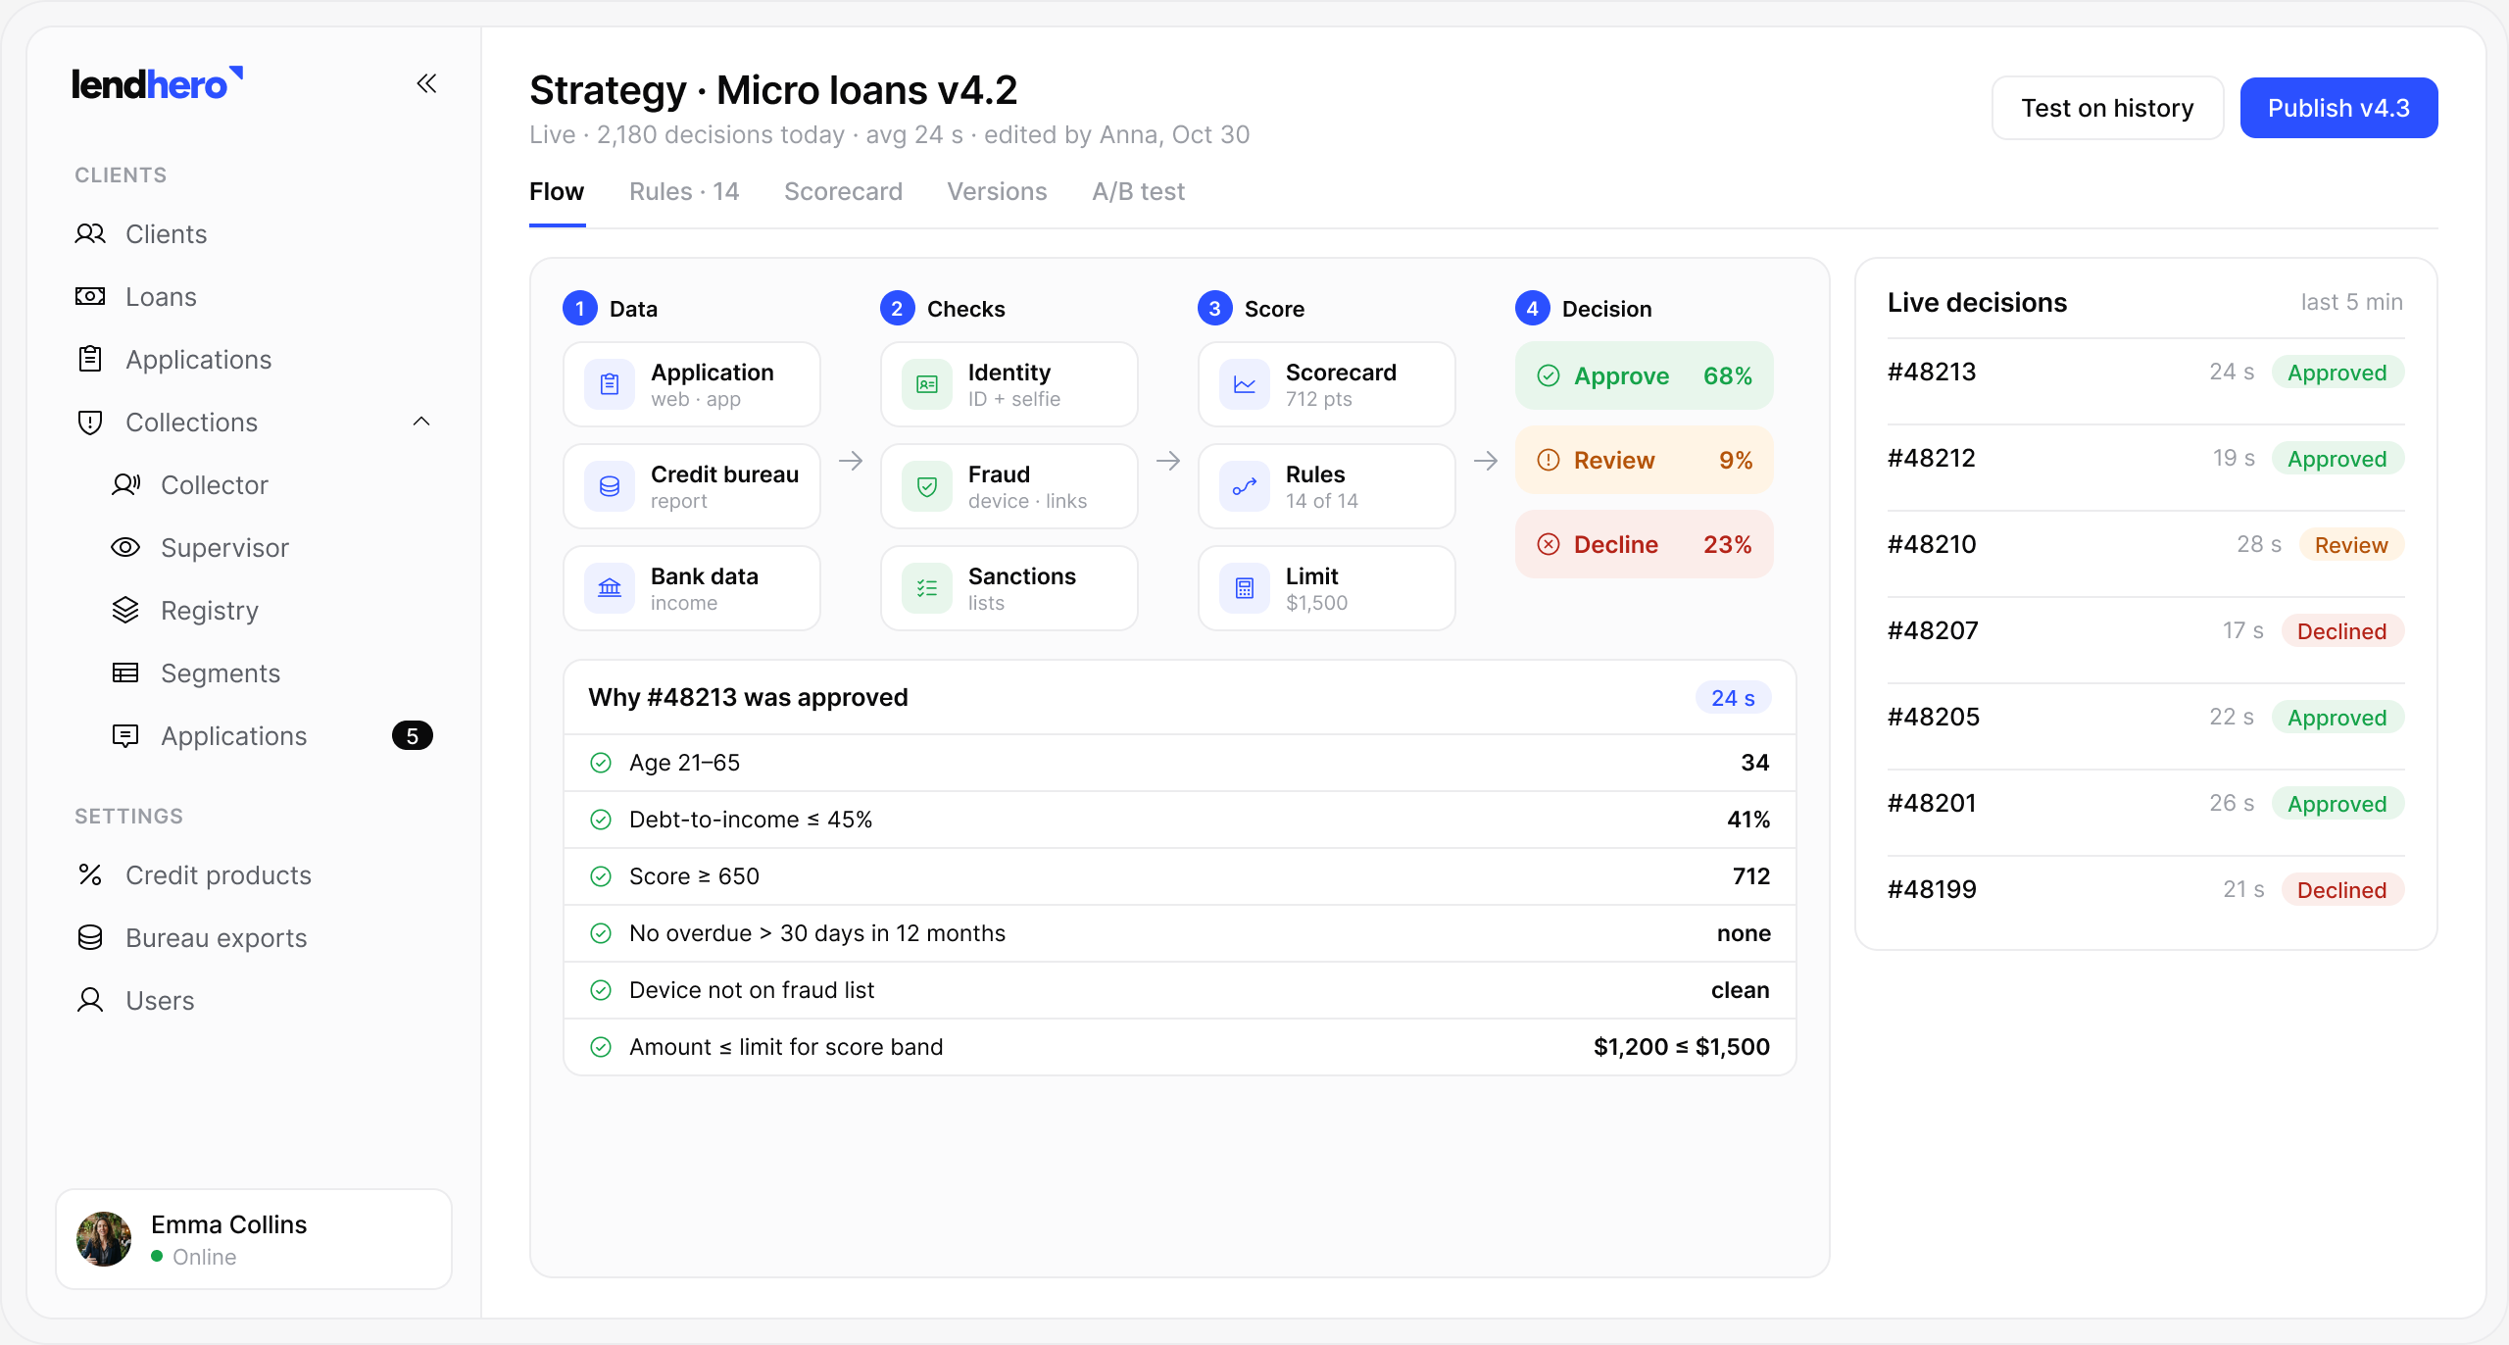Screen dimensions: 2509x1345
Task: Click the Registry layers icon
Action: click(x=125, y=611)
